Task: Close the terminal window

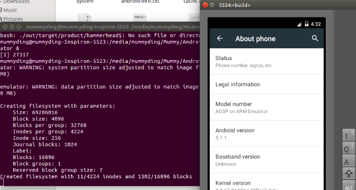Action: (5, 27)
